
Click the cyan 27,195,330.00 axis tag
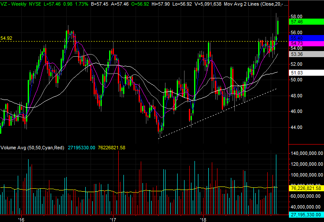(306, 215)
